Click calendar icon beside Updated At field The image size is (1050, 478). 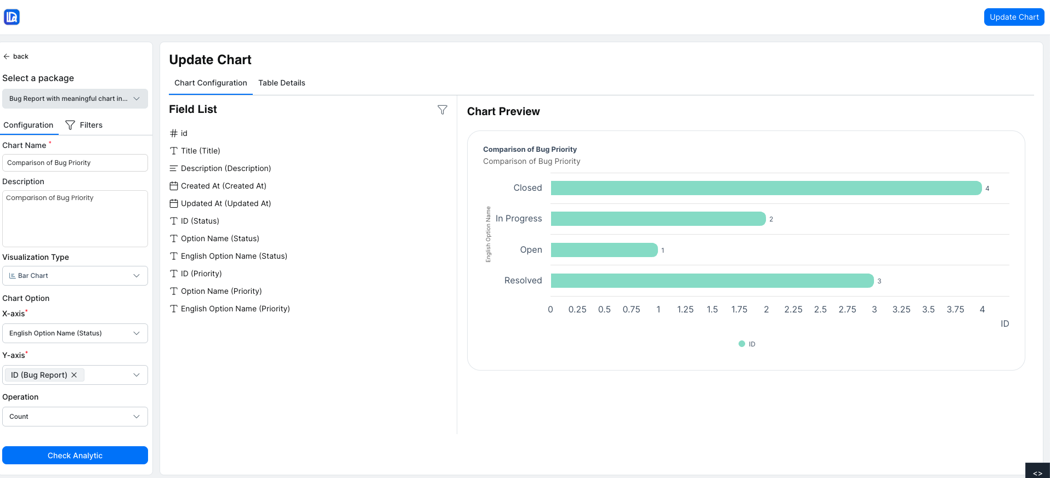coord(174,203)
